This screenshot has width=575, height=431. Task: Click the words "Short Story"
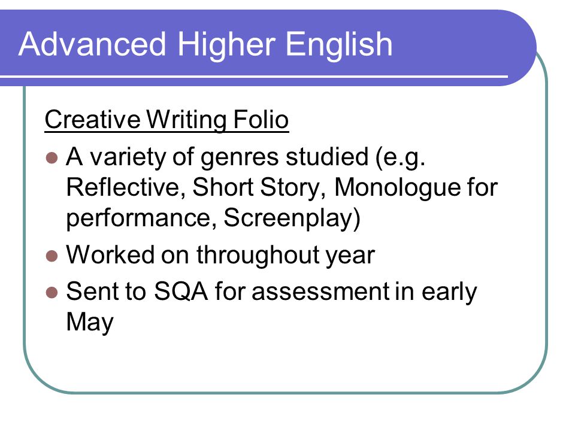click(x=256, y=187)
